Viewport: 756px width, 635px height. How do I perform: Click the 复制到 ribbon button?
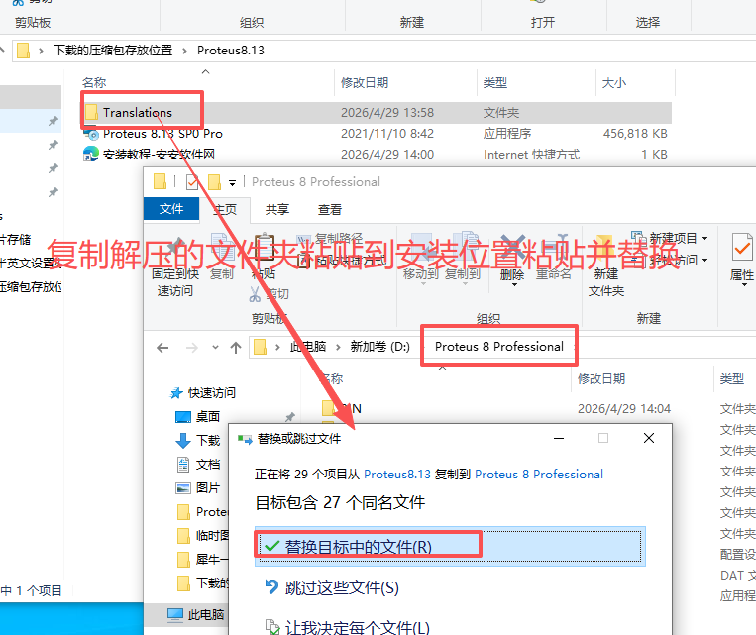point(463,258)
